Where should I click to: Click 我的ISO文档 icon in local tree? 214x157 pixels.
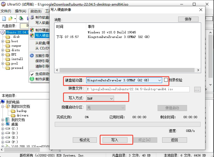coord(8,106)
